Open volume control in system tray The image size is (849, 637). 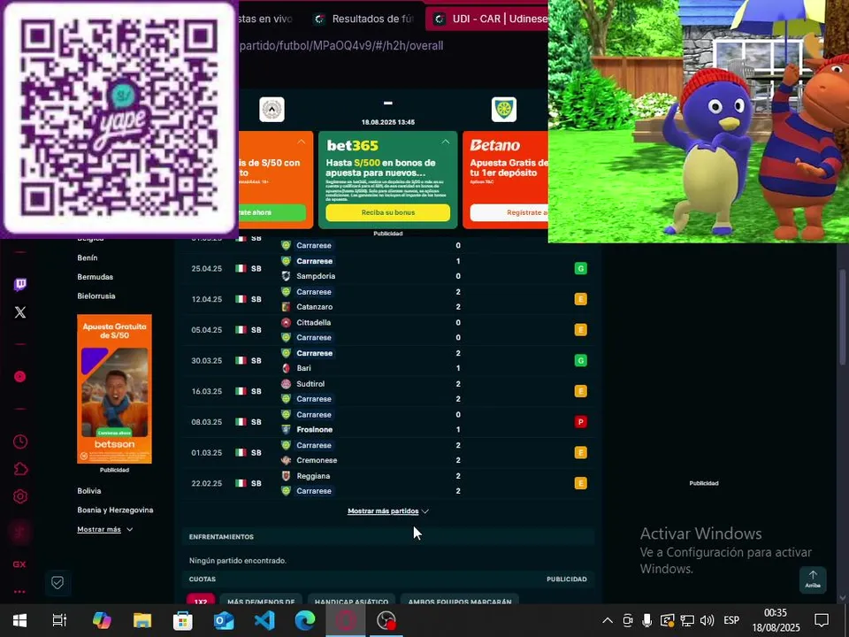(x=707, y=620)
